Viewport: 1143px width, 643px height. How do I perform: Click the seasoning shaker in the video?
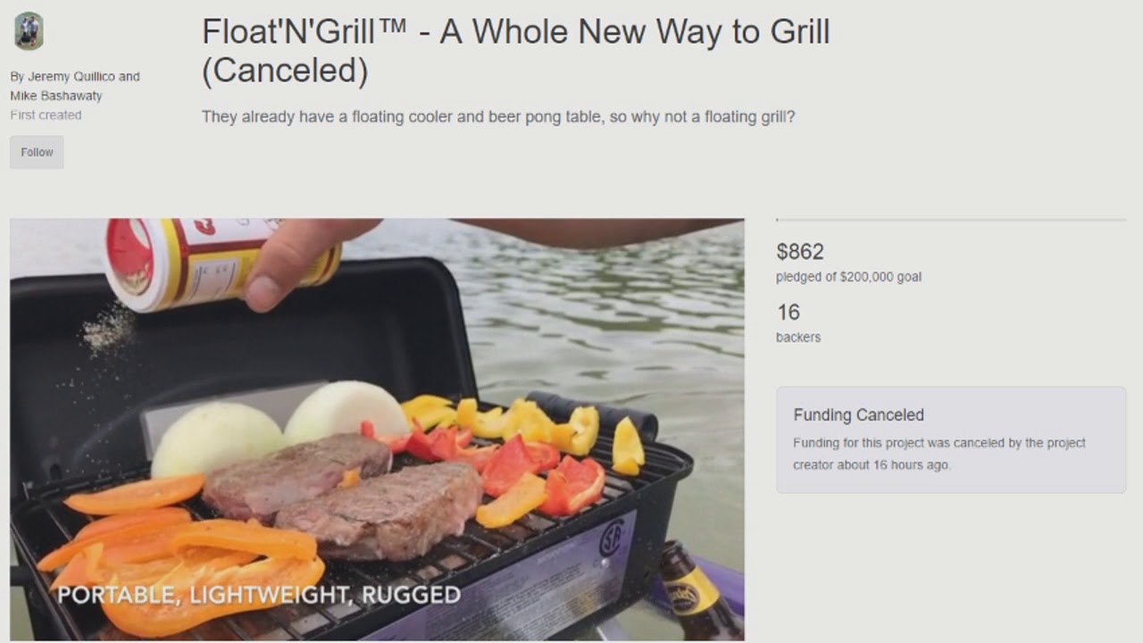[222, 264]
